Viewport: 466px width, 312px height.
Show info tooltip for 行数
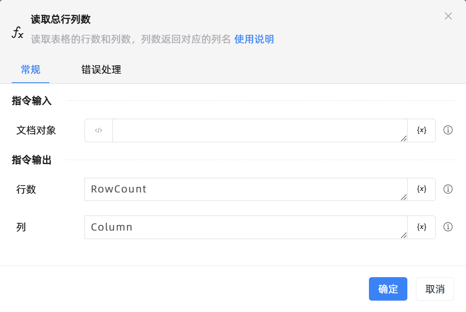tap(448, 189)
